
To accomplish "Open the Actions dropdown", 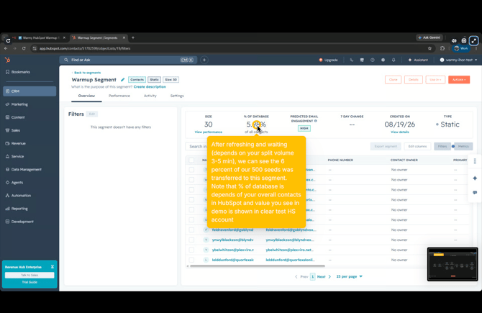I will pyautogui.click(x=459, y=80).
